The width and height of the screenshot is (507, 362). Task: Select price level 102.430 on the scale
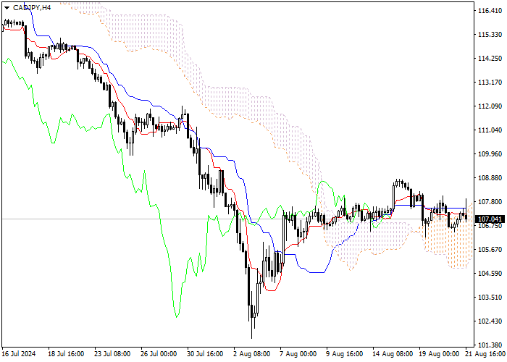pyautogui.click(x=490, y=321)
